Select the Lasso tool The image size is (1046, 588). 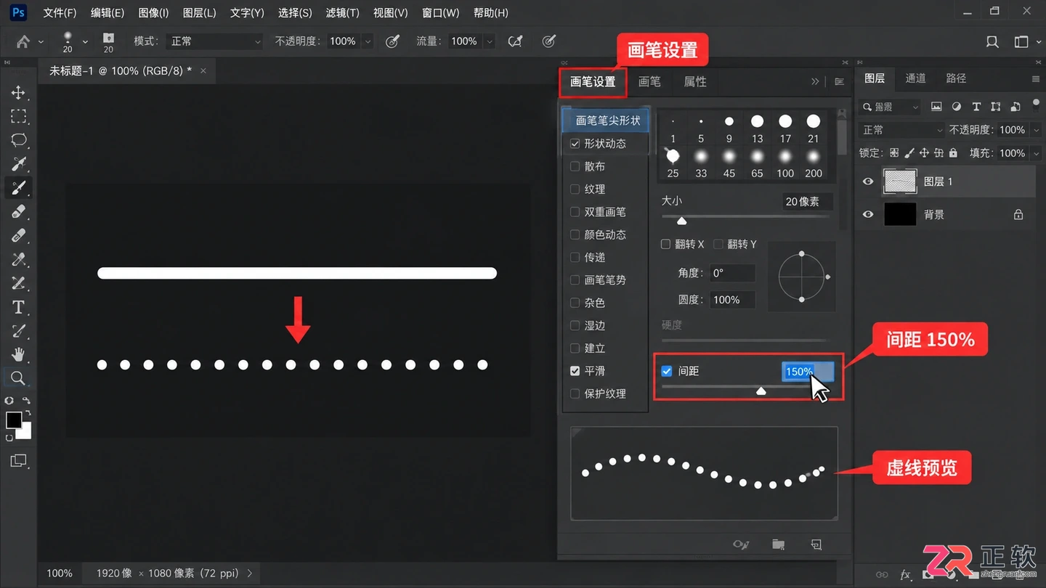[x=18, y=140]
